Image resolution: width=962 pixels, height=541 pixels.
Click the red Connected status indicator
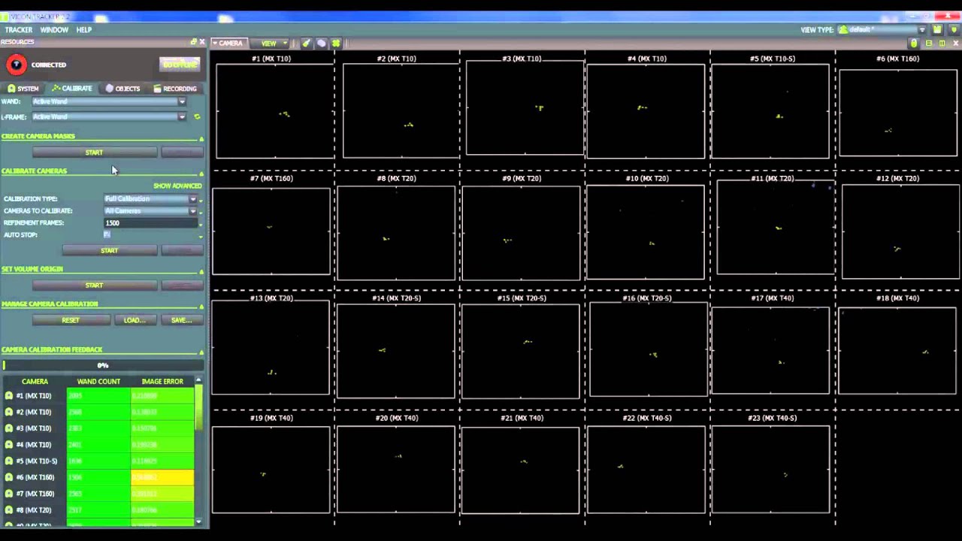(x=17, y=65)
